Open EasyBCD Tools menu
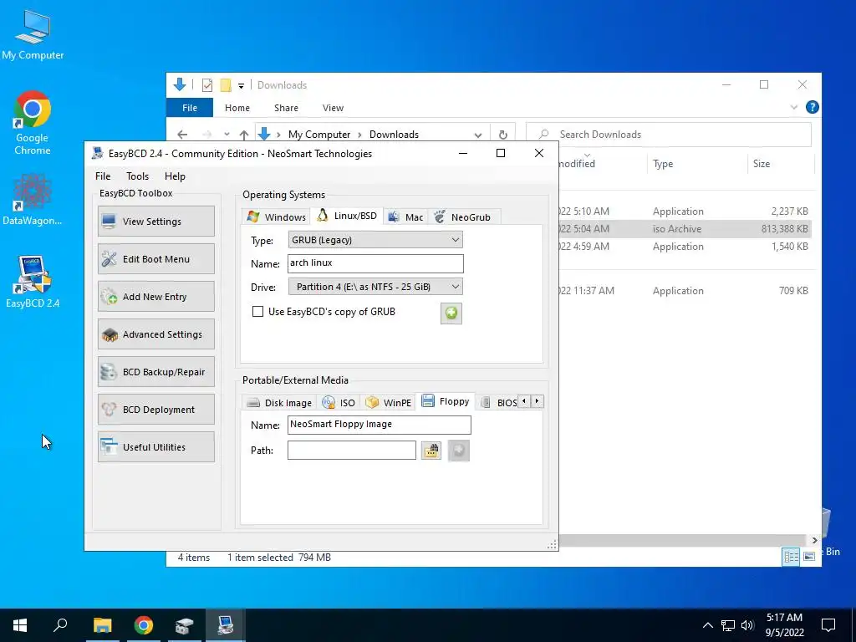This screenshot has height=642, width=856. tap(138, 176)
